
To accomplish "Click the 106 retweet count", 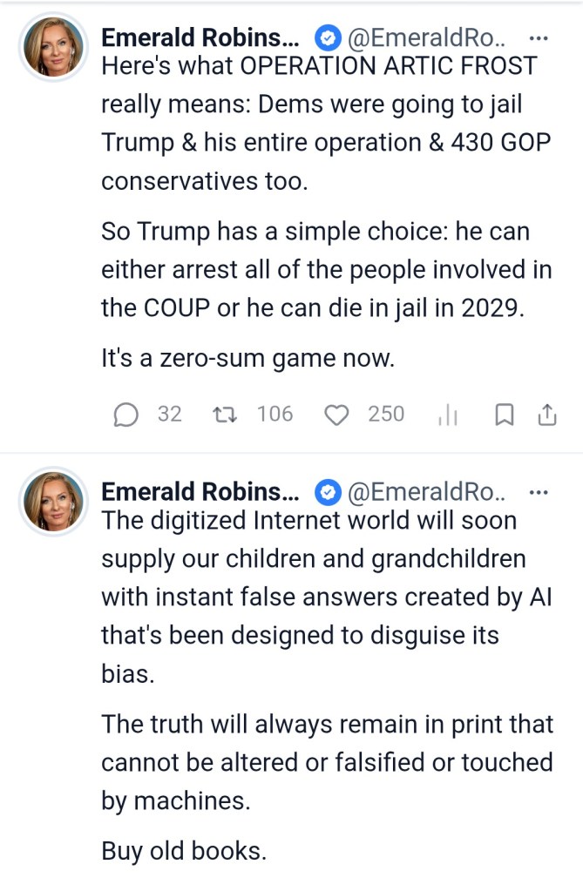I will (275, 415).
